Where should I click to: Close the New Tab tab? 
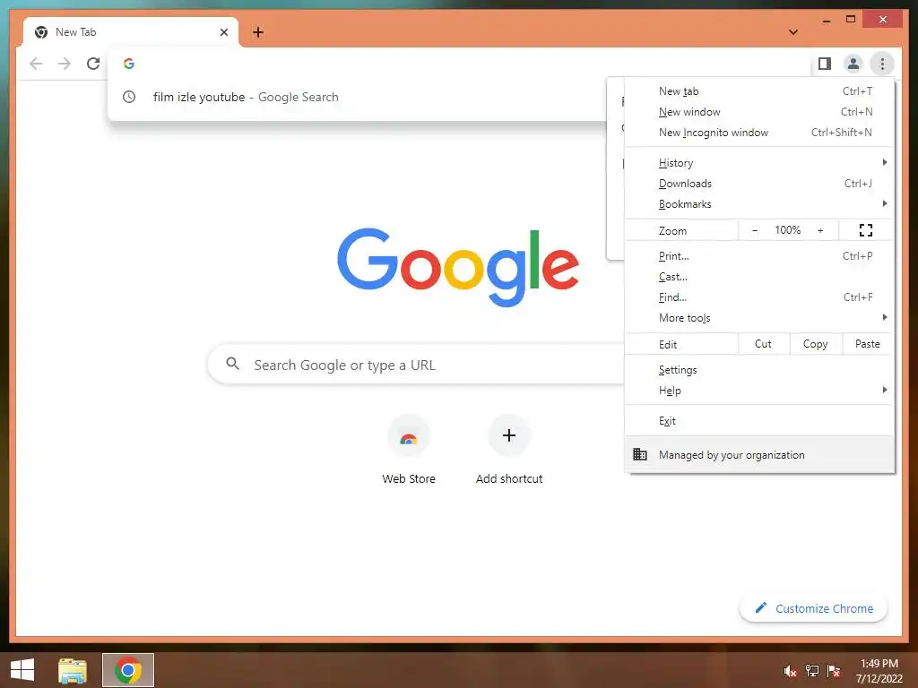(223, 32)
